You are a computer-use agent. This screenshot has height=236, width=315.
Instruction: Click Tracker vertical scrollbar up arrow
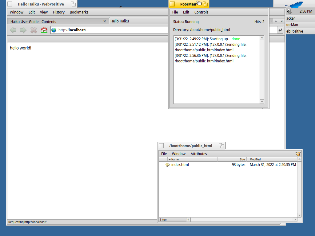[x=300, y=159]
